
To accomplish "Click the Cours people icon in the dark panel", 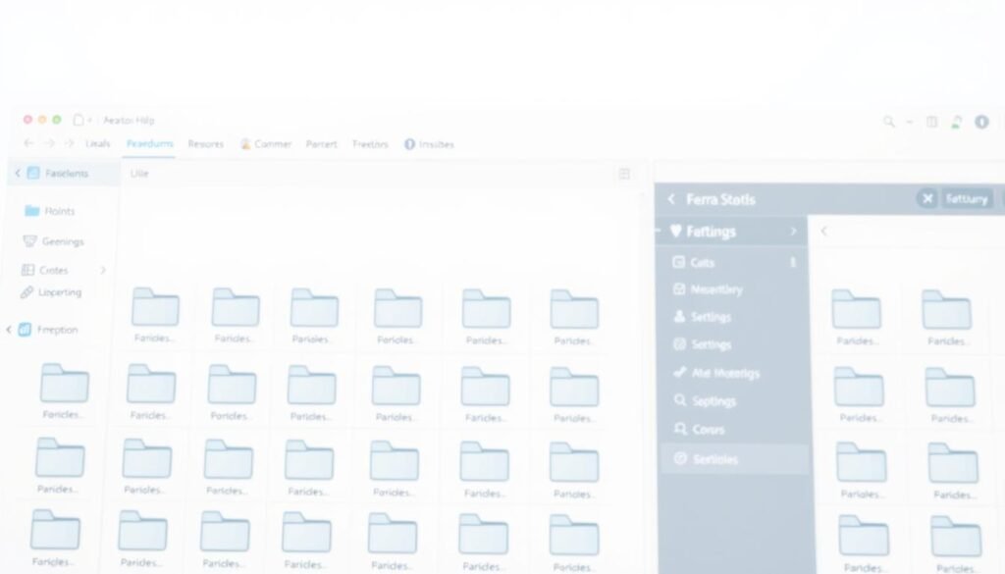I will coord(678,430).
